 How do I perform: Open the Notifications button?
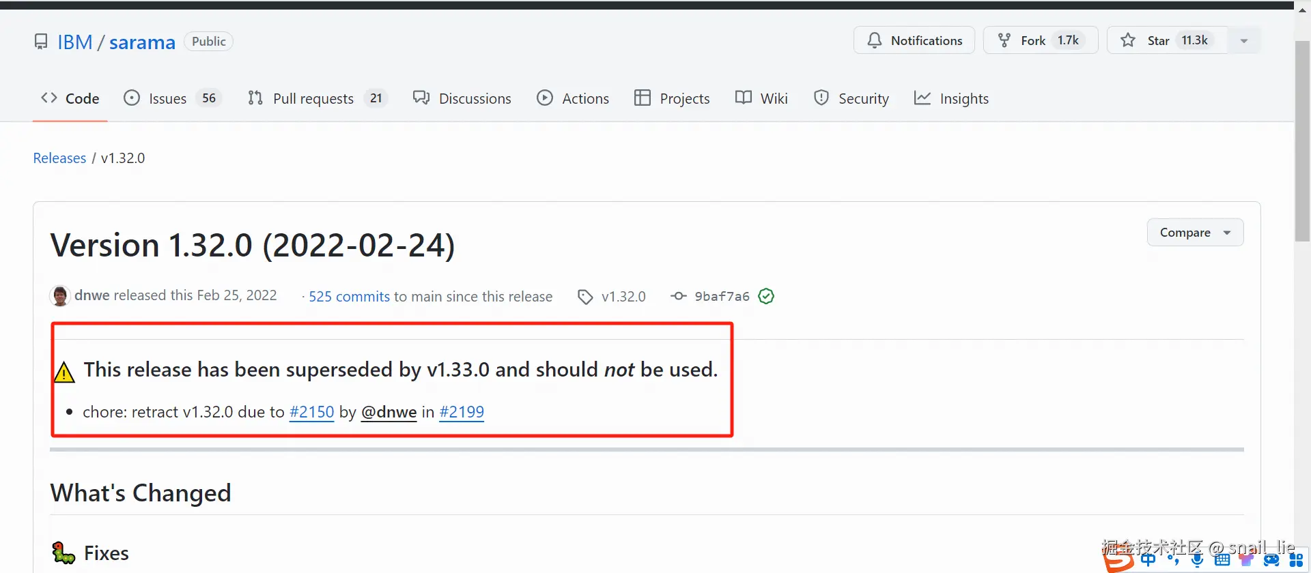[x=914, y=40]
